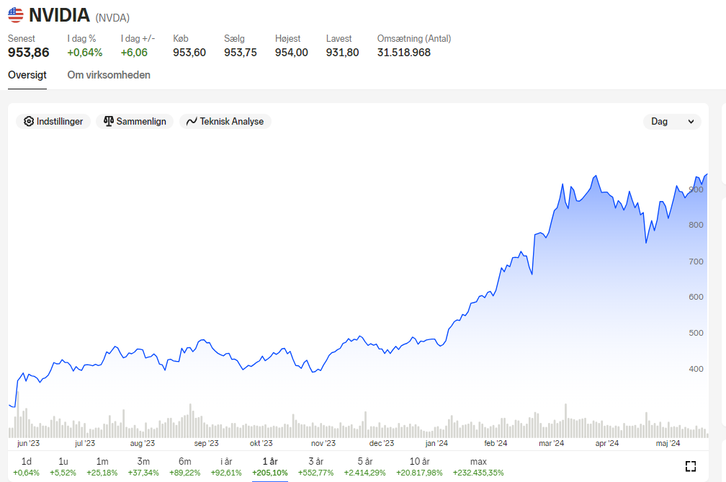Screen dimensions: 726x482
Task: Switch to the Oversigt tab
Action: (x=27, y=75)
